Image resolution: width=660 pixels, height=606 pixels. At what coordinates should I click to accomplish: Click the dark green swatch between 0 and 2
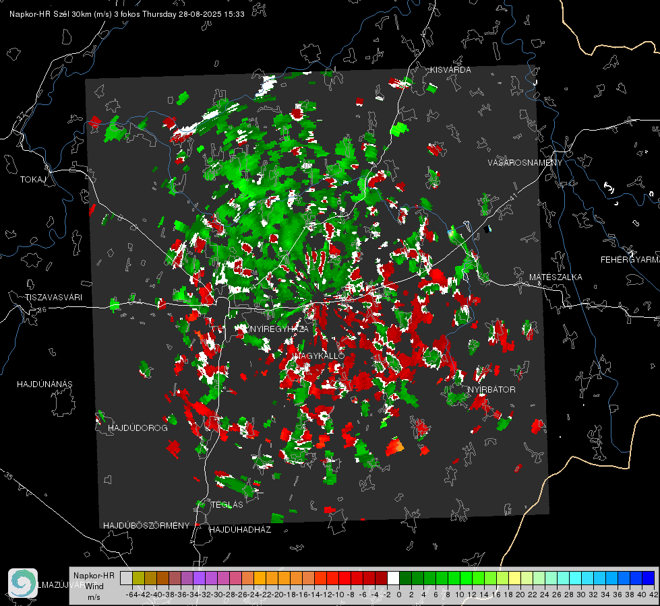click(x=405, y=578)
